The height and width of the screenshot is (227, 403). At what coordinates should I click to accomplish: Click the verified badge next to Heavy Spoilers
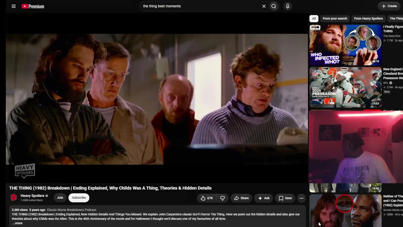[x=47, y=196]
